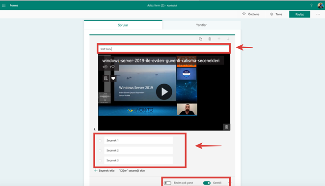This screenshot has width=325, height=186.
Task: Play the Windows Server 2019 video
Action: 164,92
